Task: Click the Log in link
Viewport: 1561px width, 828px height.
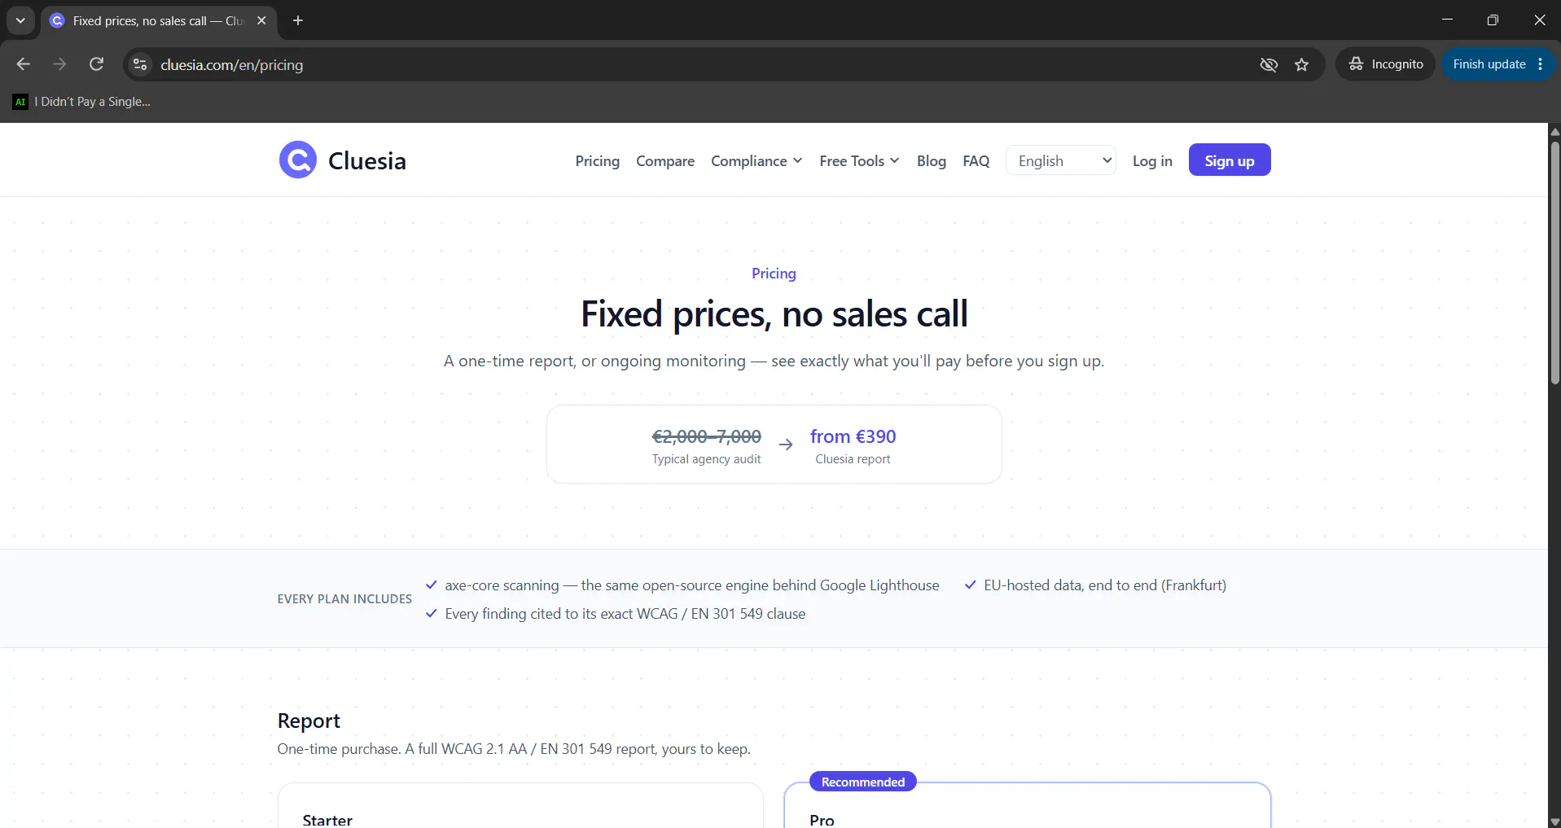Action: click(1152, 161)
